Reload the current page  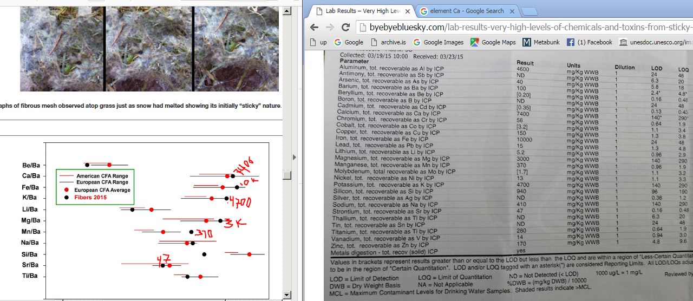[x=345, y=27]
